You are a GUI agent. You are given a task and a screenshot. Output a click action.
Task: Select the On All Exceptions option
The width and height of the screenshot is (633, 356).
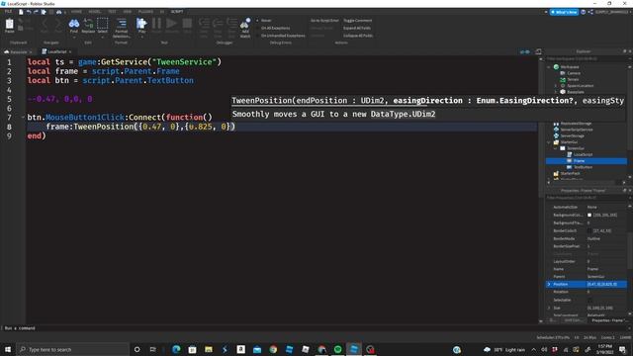273,28
